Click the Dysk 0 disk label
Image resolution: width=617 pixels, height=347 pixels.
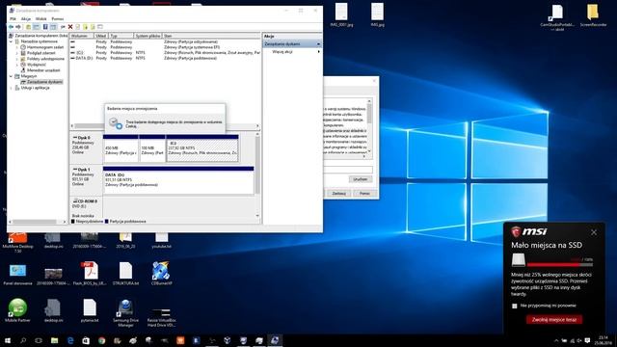point(86,147)
